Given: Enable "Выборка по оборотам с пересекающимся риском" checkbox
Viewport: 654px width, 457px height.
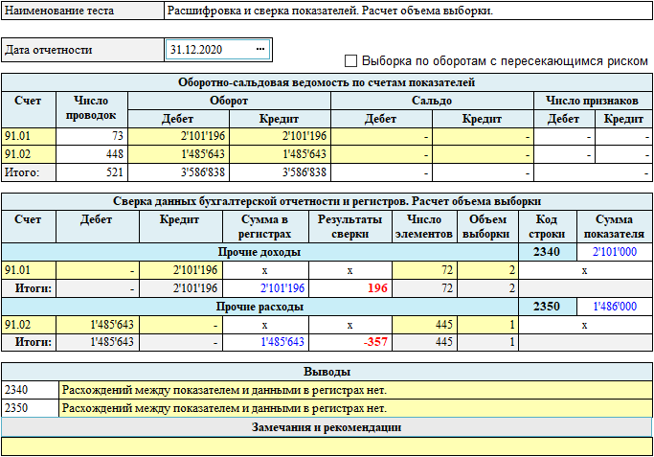Looking at the screenshot, I should click(350, 61).
